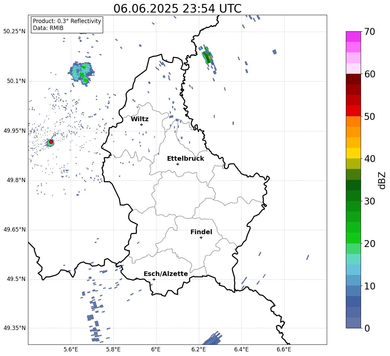This screenshot has height=356, width=390.
Task: Click the Esch/Alzette city label
Action: [166, 274]
